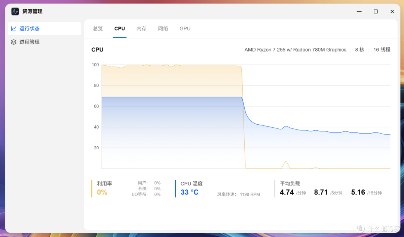Click the 运行状态 chart icon in sidebar

click(x=14, y=28)
